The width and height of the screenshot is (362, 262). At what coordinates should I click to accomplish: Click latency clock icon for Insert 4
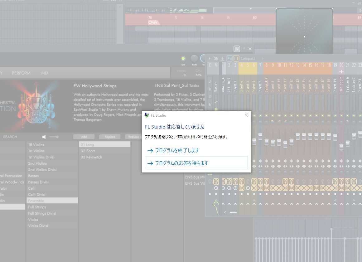tap(242, 188)
